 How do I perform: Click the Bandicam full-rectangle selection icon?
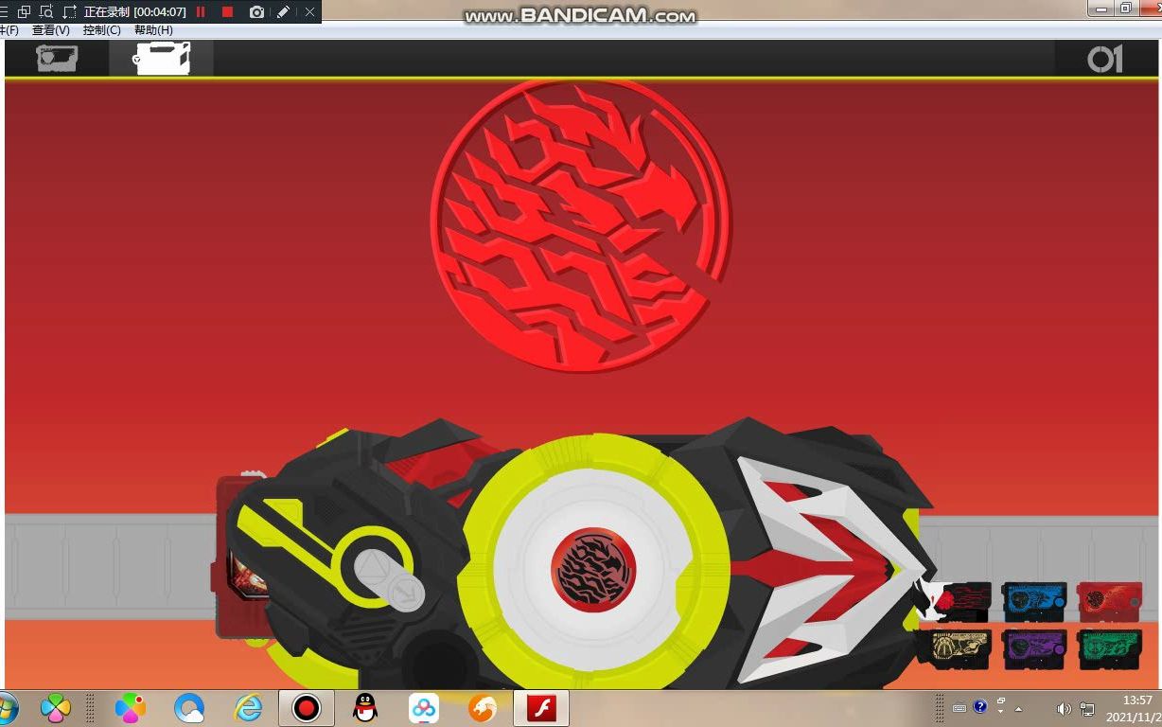click(70, 11)
